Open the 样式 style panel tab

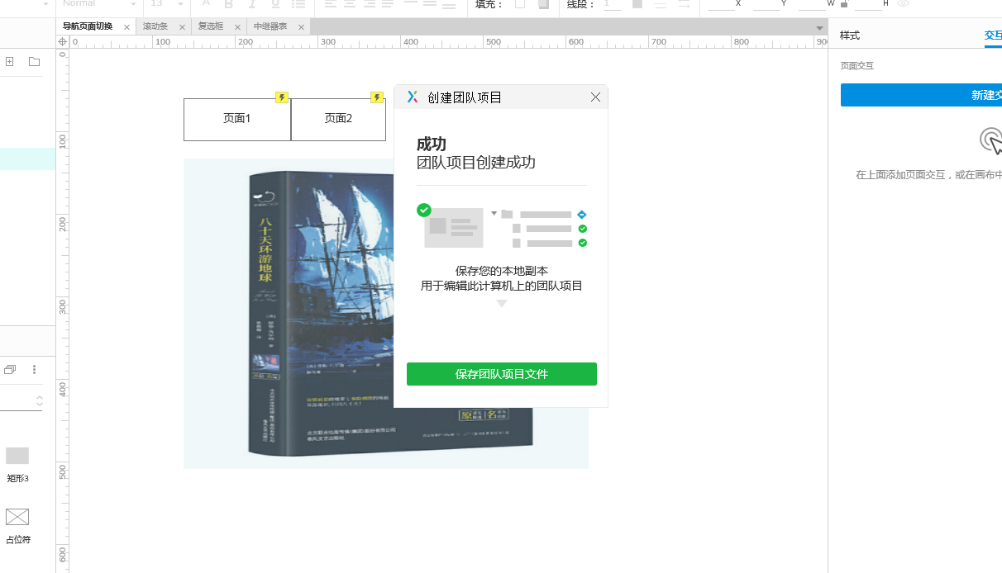click(x=850, y=36)
